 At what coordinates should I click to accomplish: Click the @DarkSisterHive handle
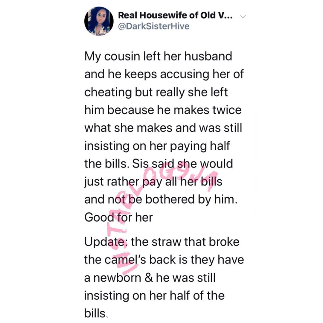[x=154, y=27]
